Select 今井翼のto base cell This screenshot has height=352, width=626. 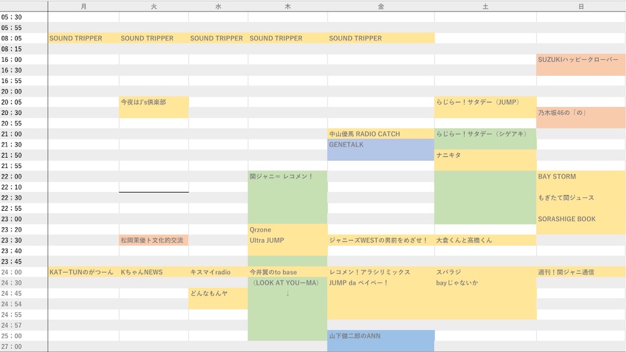(x=287, y=272)
